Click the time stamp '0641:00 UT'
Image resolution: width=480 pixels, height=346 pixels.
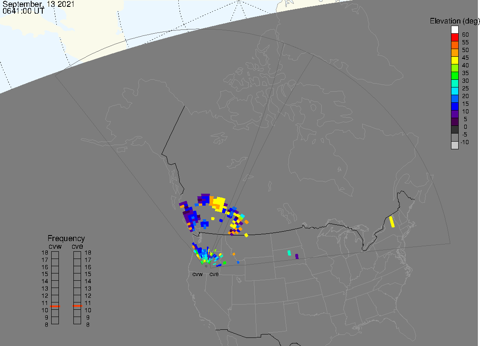(x=23, y=11)
